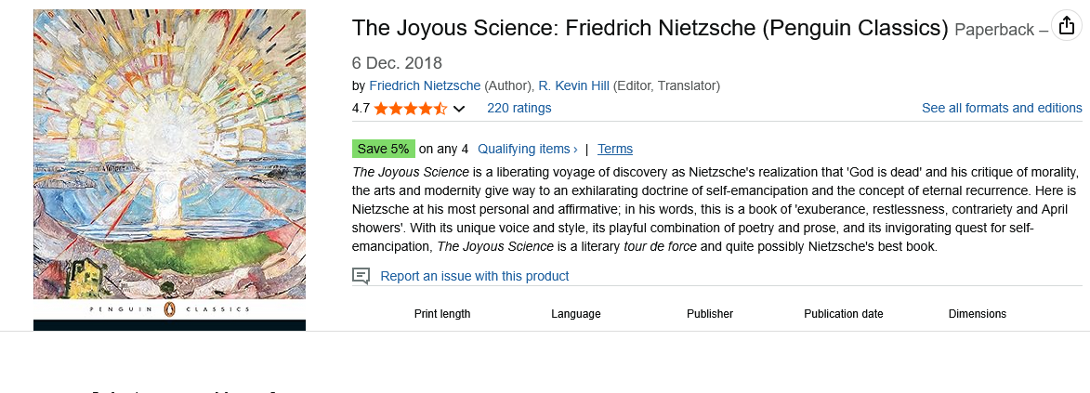Select the Dimensions detail heading
This screenshot has width=1090, height=393.
[x=978, y=314]
